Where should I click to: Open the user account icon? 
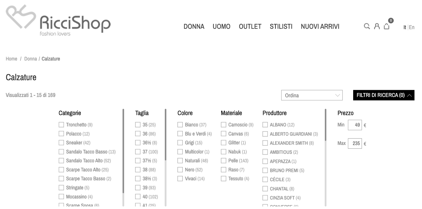coord(377,26)
